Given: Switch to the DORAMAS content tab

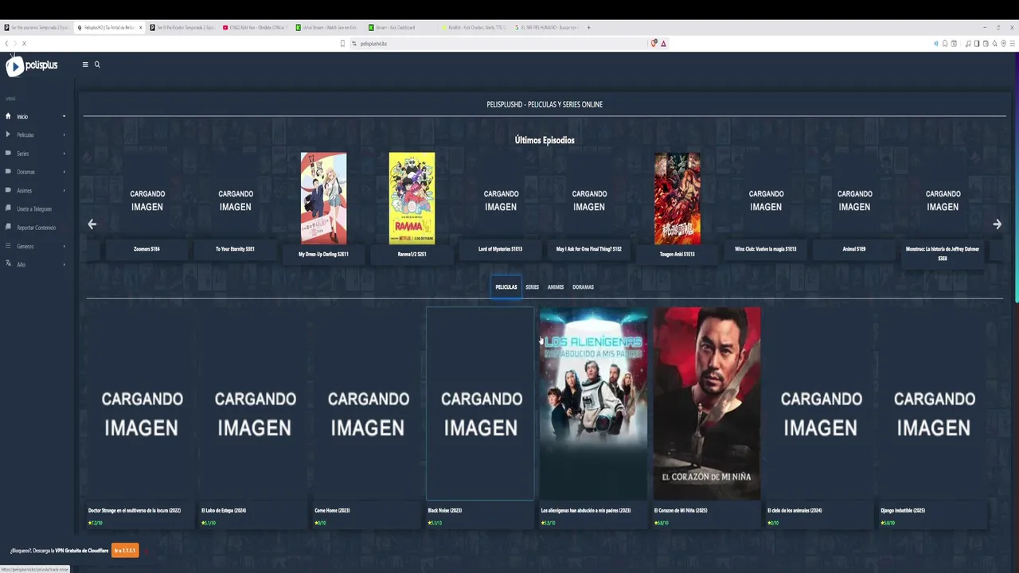Looking at the screenshot, I should (583, 287).
